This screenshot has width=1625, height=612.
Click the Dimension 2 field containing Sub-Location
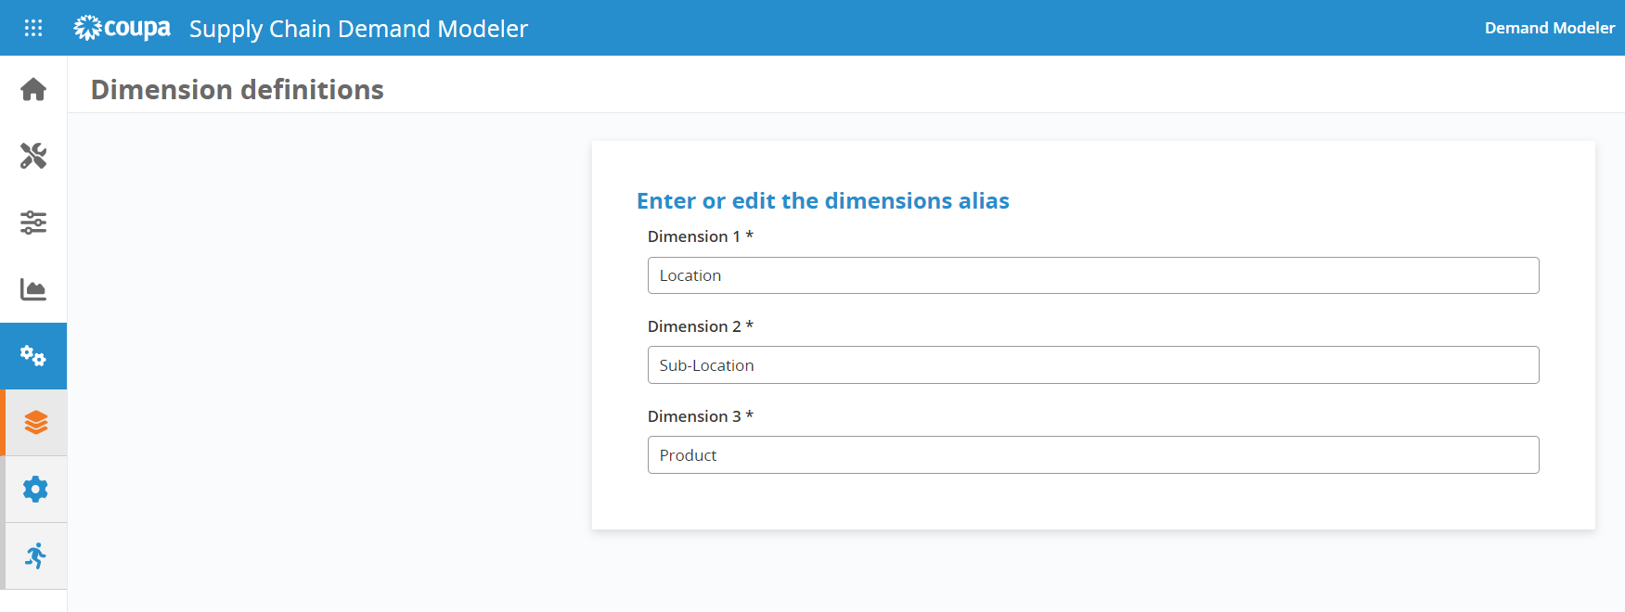coord(1093,365)
